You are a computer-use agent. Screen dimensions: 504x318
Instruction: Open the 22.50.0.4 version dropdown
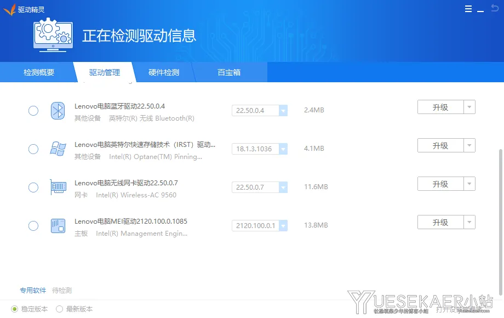283,111
